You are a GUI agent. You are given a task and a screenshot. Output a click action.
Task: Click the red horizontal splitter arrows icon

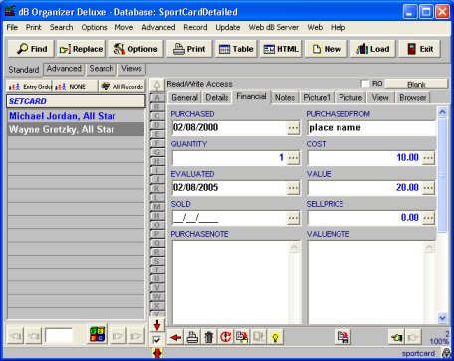[157, 353]
